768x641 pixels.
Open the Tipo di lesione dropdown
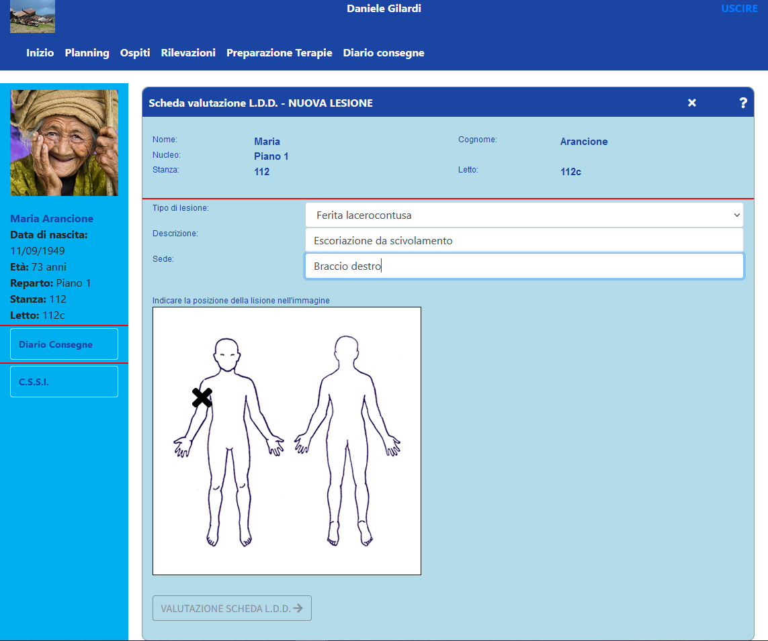click(524, 215)
